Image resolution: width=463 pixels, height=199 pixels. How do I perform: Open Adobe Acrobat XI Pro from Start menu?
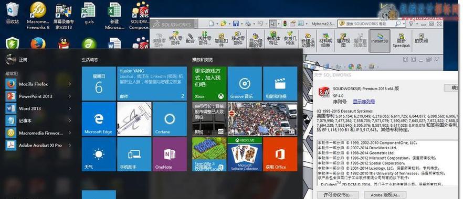(x=38, y=145)
